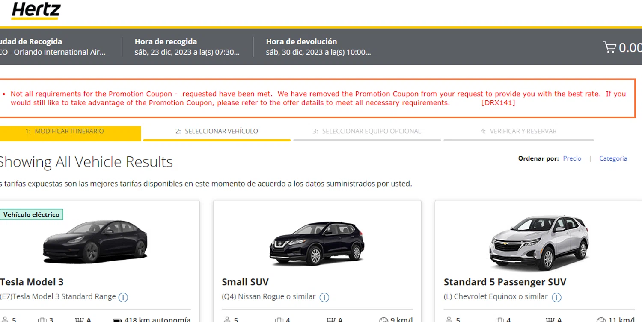Open the shopping cart icon

coord(609,47)
